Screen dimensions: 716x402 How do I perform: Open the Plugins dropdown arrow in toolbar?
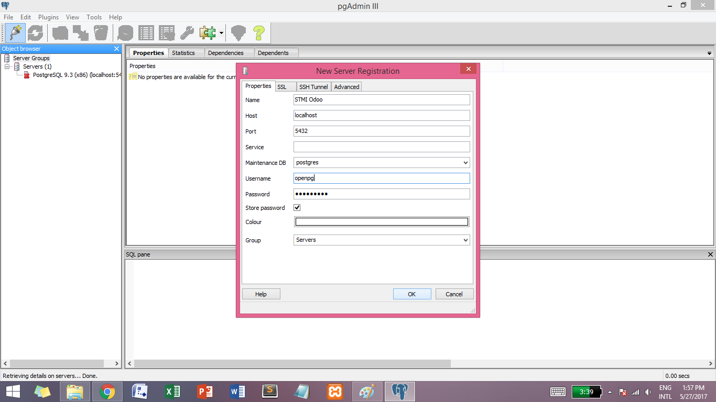point(221,33)
